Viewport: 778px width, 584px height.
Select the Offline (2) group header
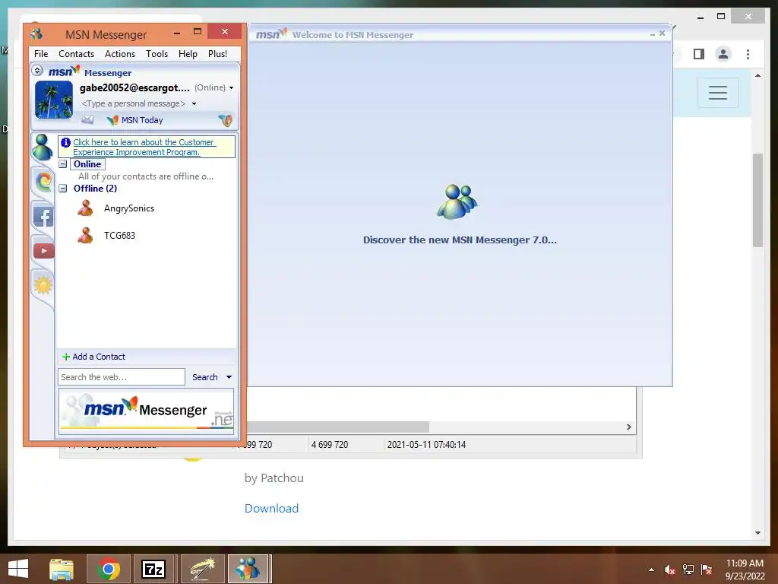tap(95, 189)
